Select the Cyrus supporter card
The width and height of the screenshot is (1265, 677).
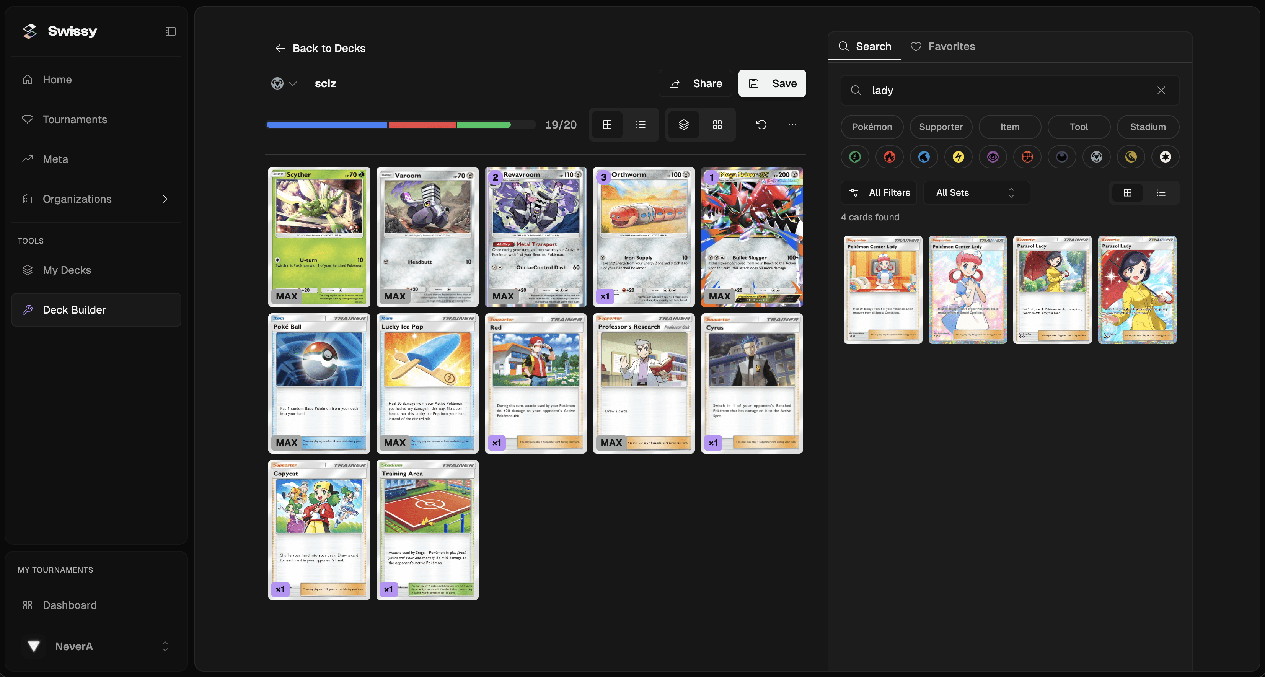click(752, 383)
